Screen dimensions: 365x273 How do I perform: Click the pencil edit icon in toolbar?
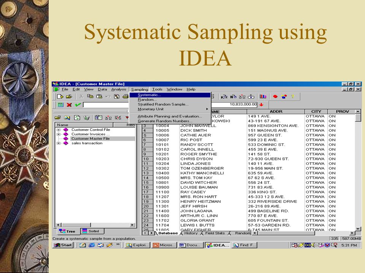point(117,97)
